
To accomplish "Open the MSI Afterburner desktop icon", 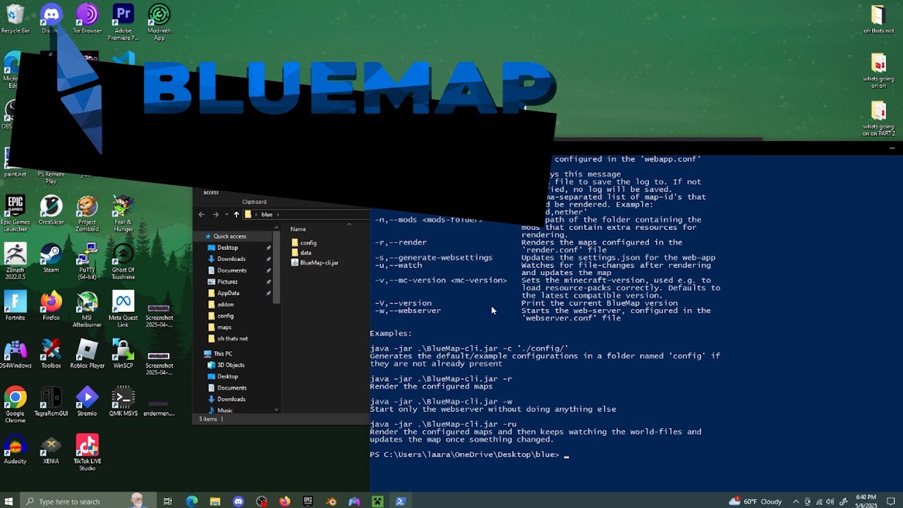I will pyautogui.click(x=87, y=309).
